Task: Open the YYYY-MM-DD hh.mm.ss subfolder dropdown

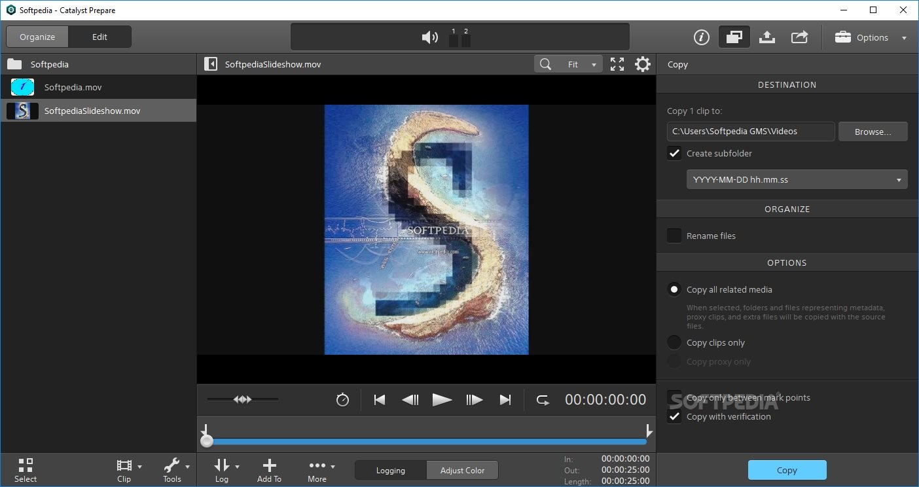Action: 797,179
